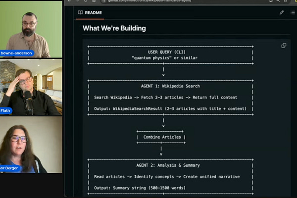Click the "Search Wikipedia -> Fetch 2-3 articles" line

coord(165,98)
